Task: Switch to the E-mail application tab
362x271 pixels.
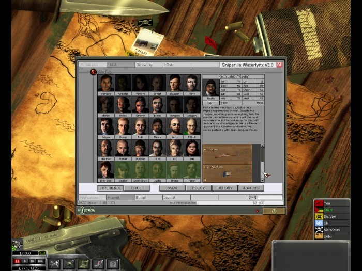Action: coord(149,198)
